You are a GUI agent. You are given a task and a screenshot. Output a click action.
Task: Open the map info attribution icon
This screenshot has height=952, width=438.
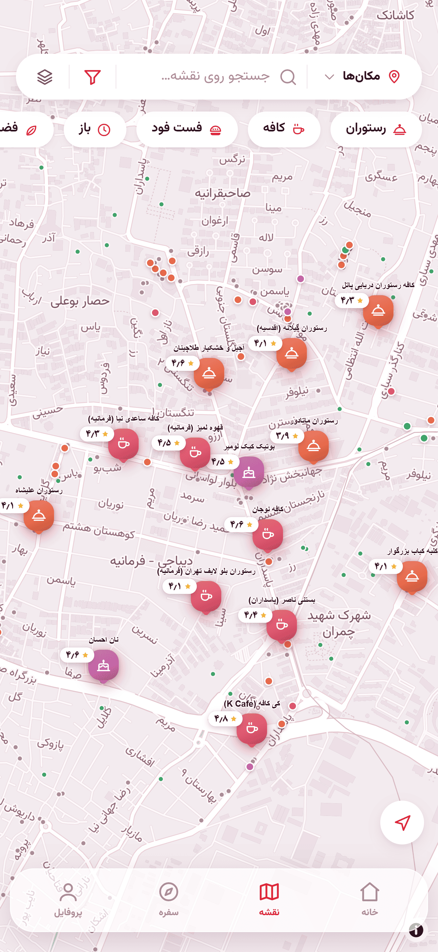coord(416,930)
